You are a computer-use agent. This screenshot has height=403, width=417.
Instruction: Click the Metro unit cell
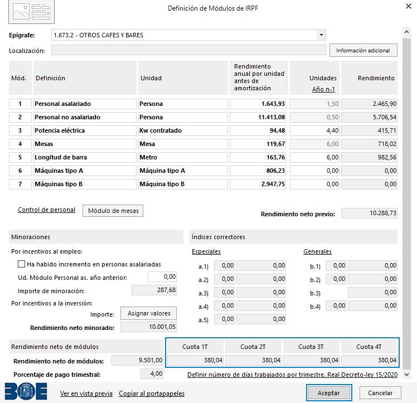point(183,157)
